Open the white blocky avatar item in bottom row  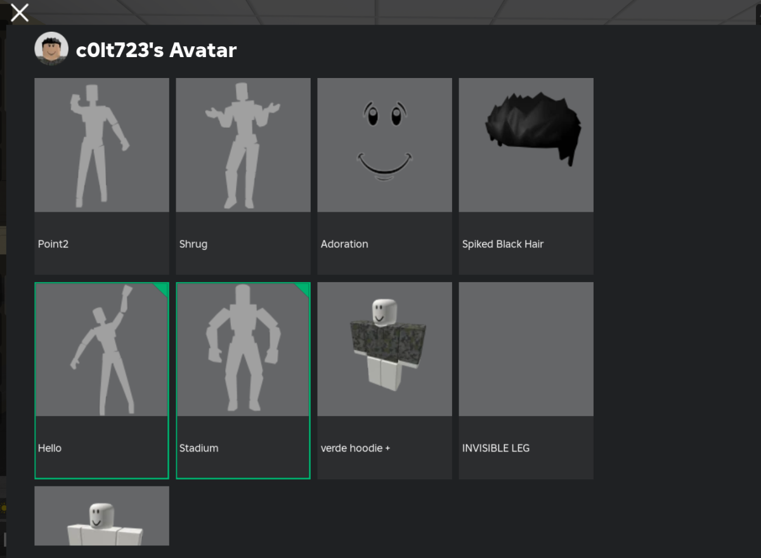(101, 516)
